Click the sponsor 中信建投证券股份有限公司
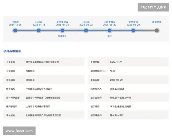Image resolution: width=172 pixels, height=138 pixels. pos(39,89)
